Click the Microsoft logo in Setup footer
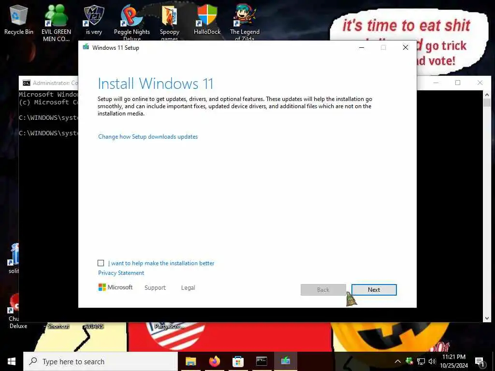 pos(116,287)
